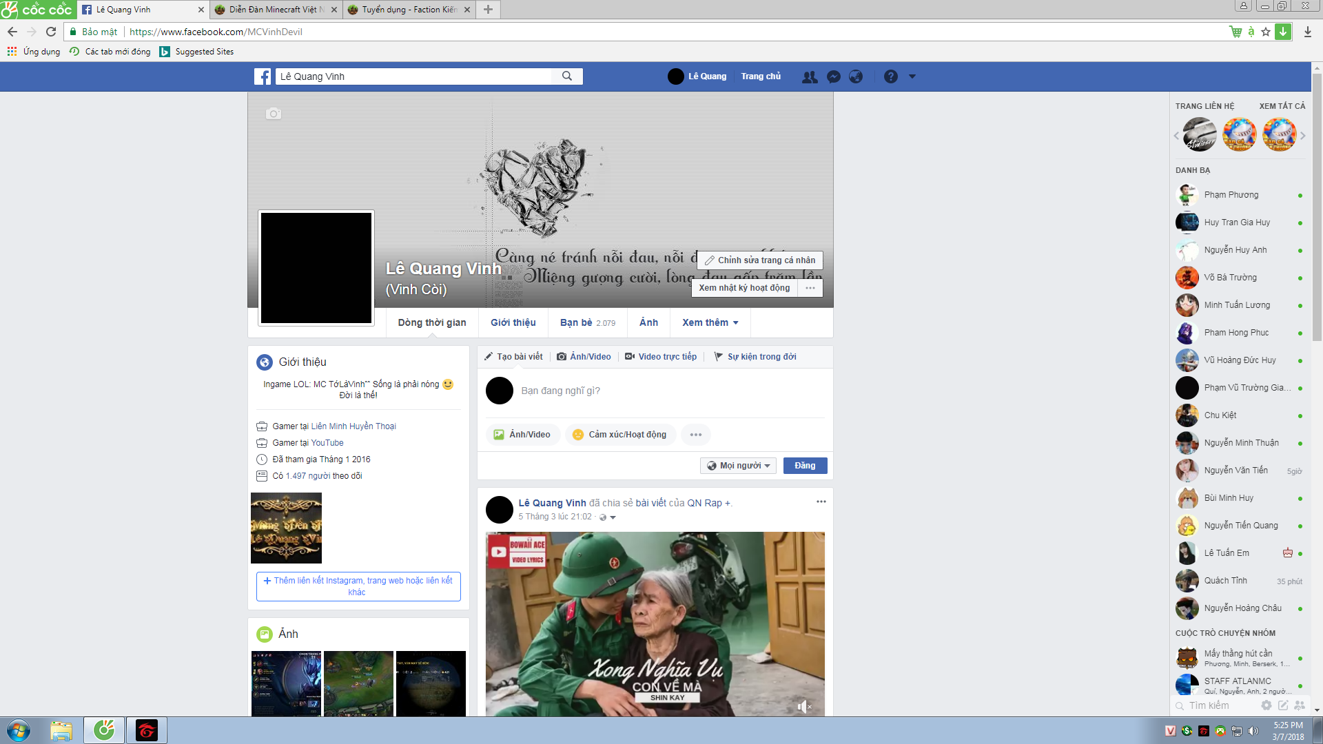The image size is (1323, 744).
Task: Open the Xem thêm dropdown
Action: point(710,322)
